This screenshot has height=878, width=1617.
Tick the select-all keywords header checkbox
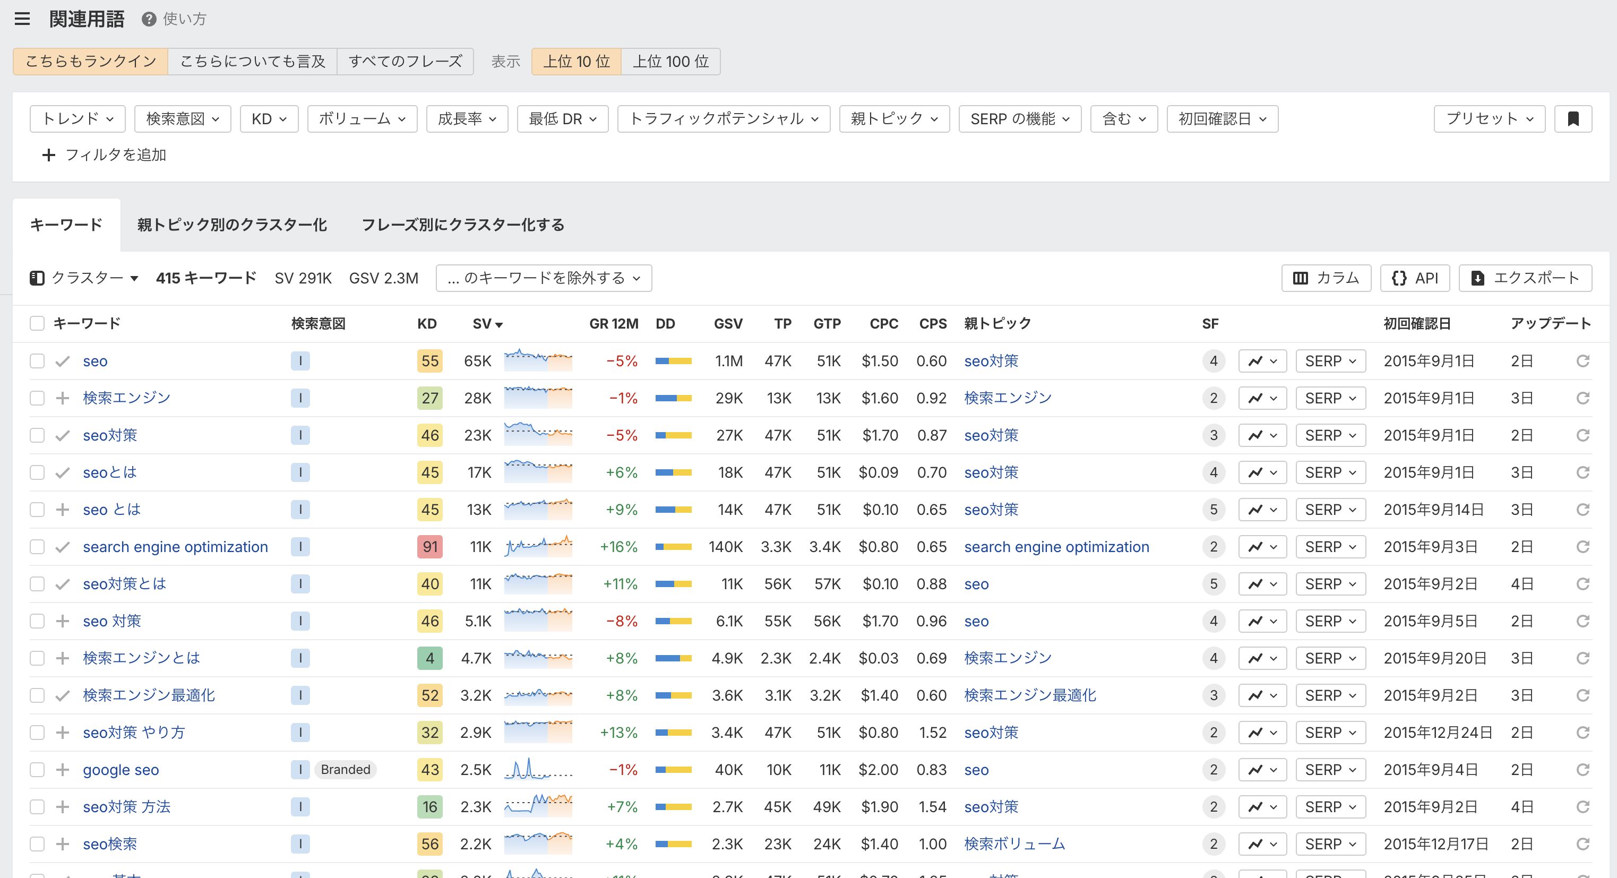pyautogui.click(x=37, y=323)
